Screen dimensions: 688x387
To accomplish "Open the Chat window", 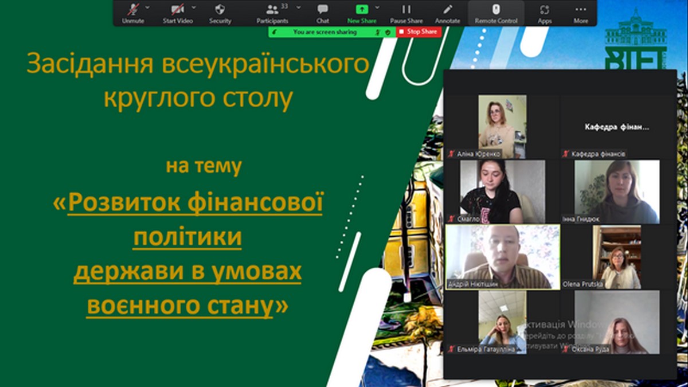I will [x=323, y=13].
